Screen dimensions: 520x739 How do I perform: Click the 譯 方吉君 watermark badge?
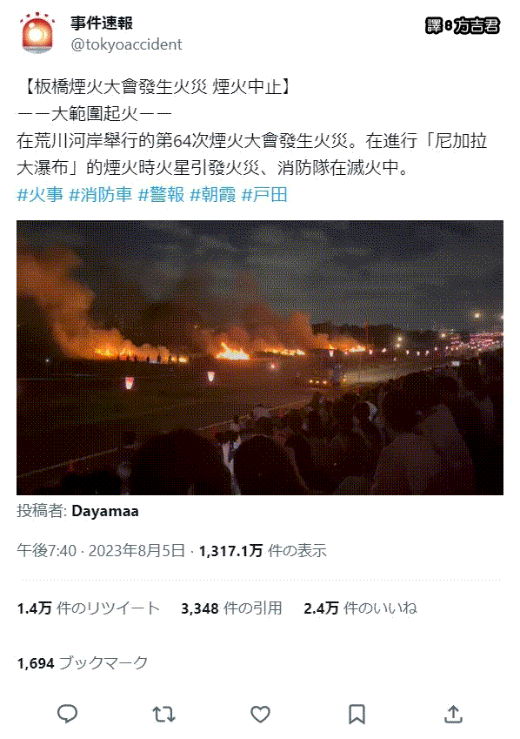(462, 25)
